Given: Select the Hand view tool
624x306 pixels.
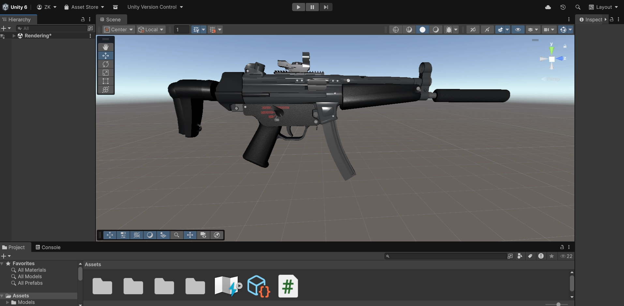Looking at the screenshot, I should pyautogui.click(x=106, y=47).
